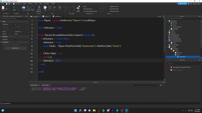Collapse the Workspace tree node

(x=167, y=21)
